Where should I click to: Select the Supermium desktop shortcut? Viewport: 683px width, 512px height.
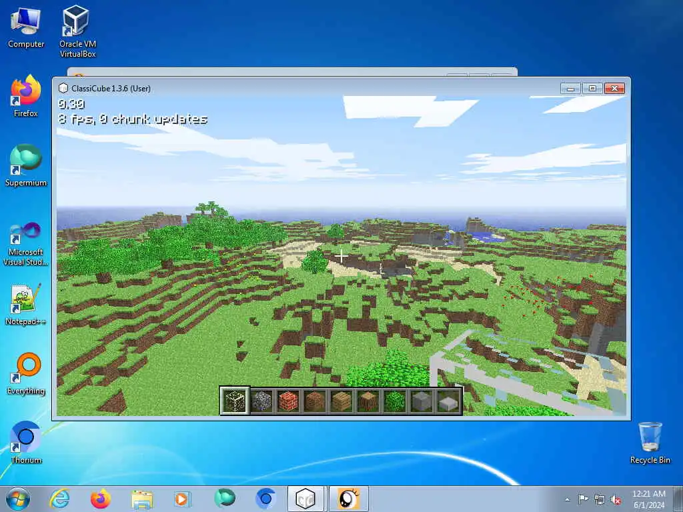click(26, 165)
